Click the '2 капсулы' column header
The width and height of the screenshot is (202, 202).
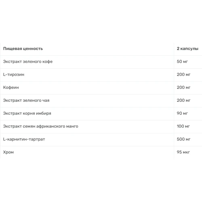pos(187,48)
